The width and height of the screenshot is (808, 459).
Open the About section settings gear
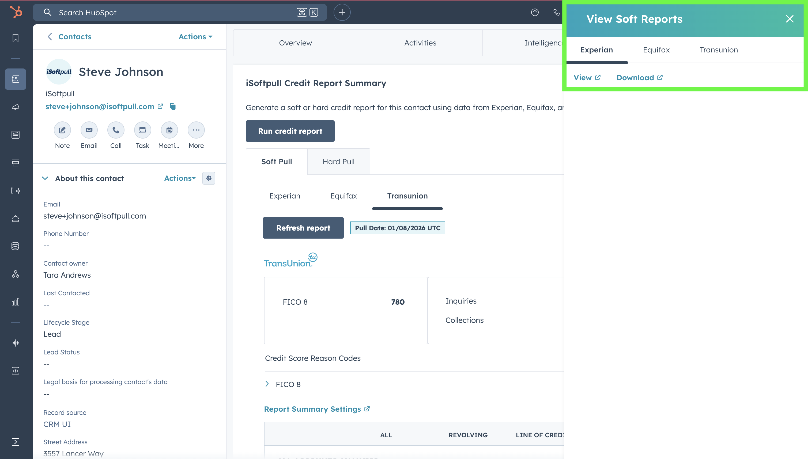(209, 178)
